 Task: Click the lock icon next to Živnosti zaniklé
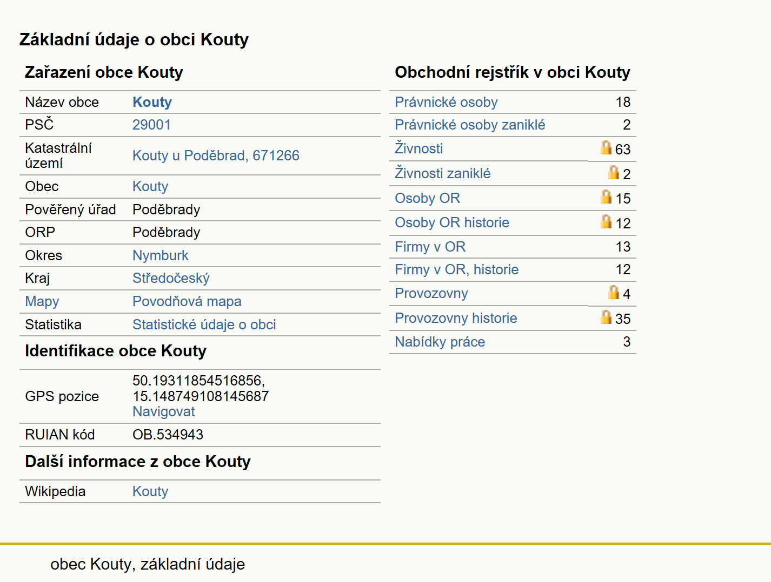[x=614, y=172]
